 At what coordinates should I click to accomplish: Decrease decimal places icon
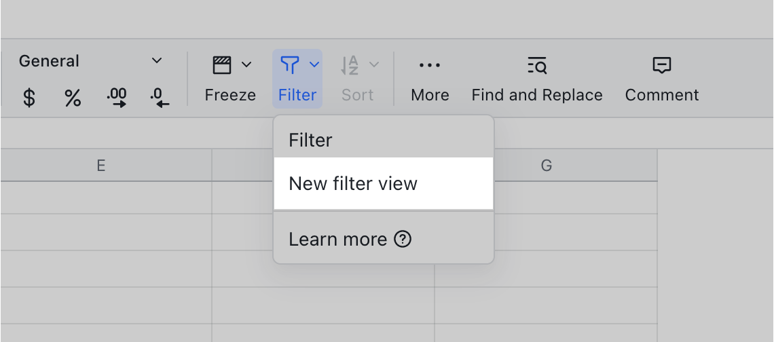click(160, 98)
